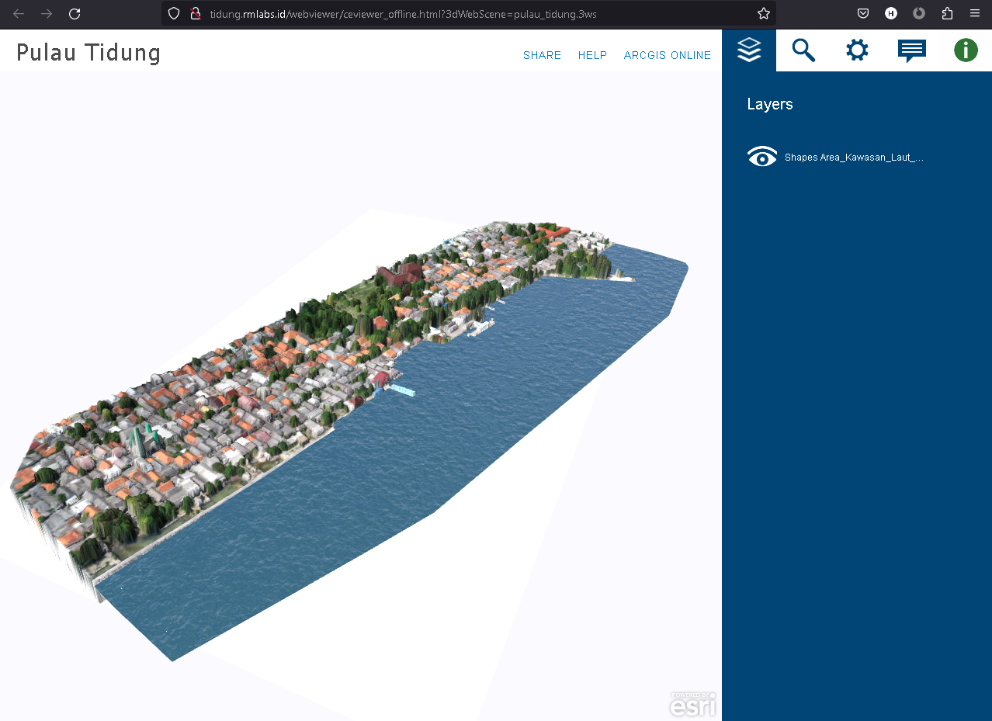Viewport: 992px width, 721px height.
Task: Open the Search magnifier panel
Action: 803,50
